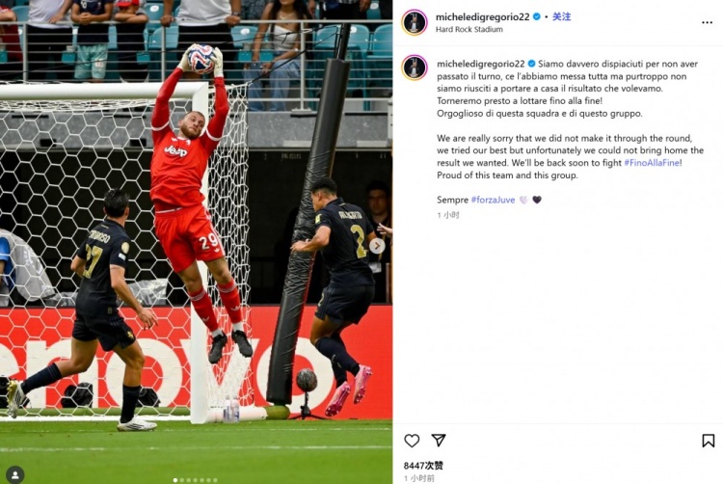This screenshot has width=723, height=484.
Task: Open micheledigregorio22 username in header
Action: click(x=482, y=17)
